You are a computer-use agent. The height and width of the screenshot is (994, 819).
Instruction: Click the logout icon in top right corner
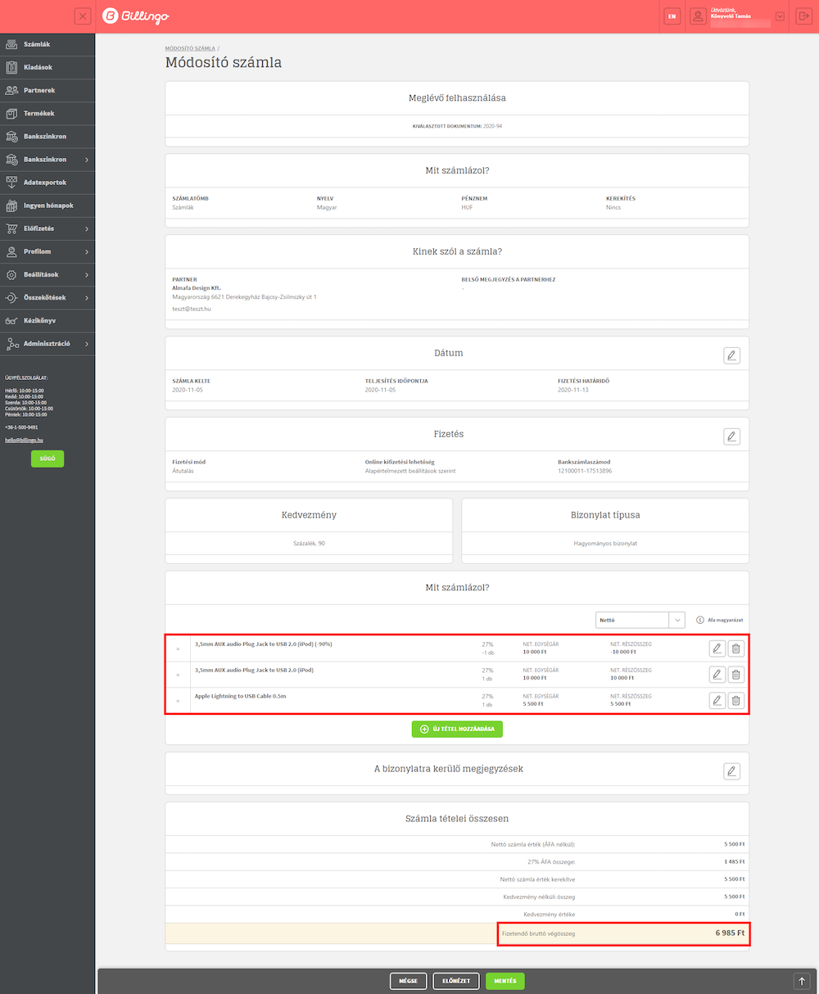click(803, 16)
